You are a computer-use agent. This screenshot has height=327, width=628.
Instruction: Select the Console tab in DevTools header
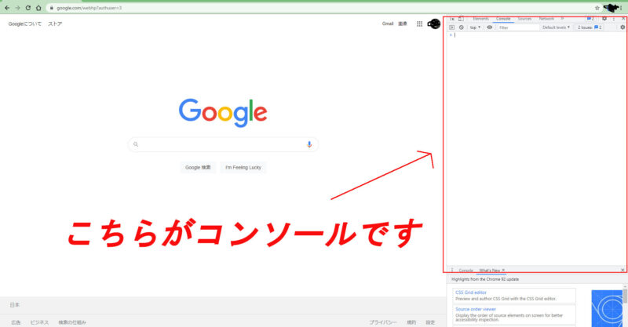point(503,19)
